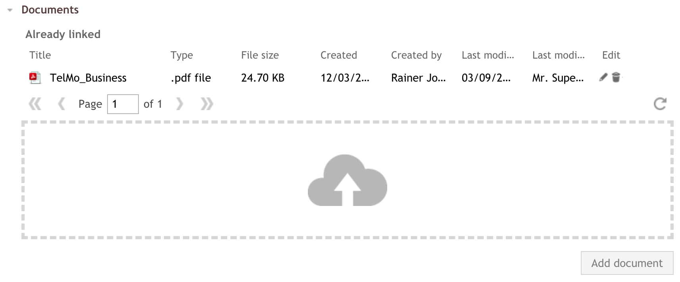The height and width of the screenshot is (282, 680).
Task: Collapse the Documents section triangle
Action: [x=10, y=10]
